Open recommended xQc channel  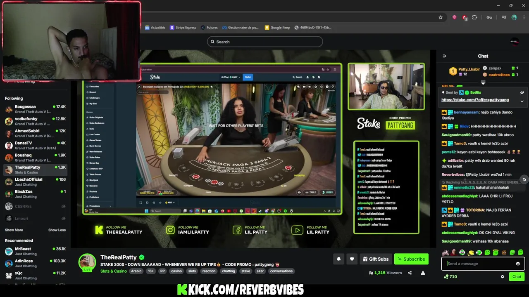(x=35, y=276)
